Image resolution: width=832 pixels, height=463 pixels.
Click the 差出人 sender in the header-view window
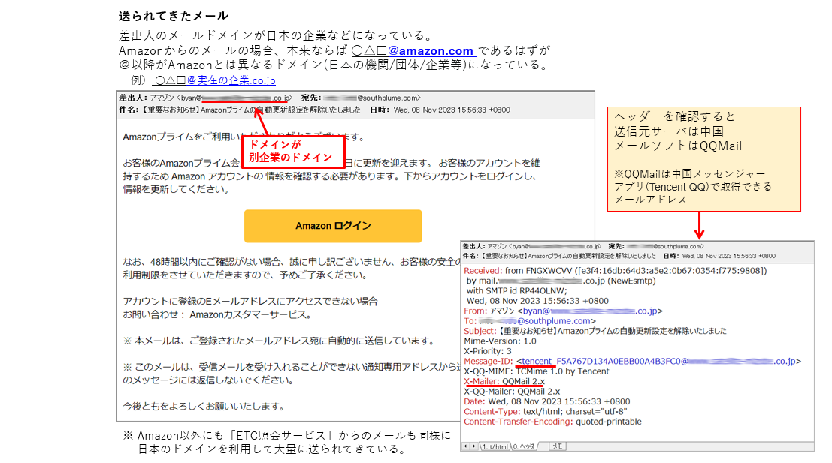[x=544, y=246]
